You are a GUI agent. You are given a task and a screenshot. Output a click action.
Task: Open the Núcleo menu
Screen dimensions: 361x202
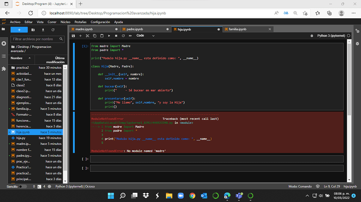pyautogui.click(x=65, y=22)
